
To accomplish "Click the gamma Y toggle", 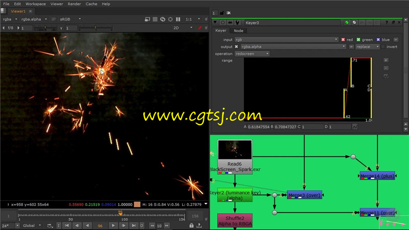I will 61,28.
